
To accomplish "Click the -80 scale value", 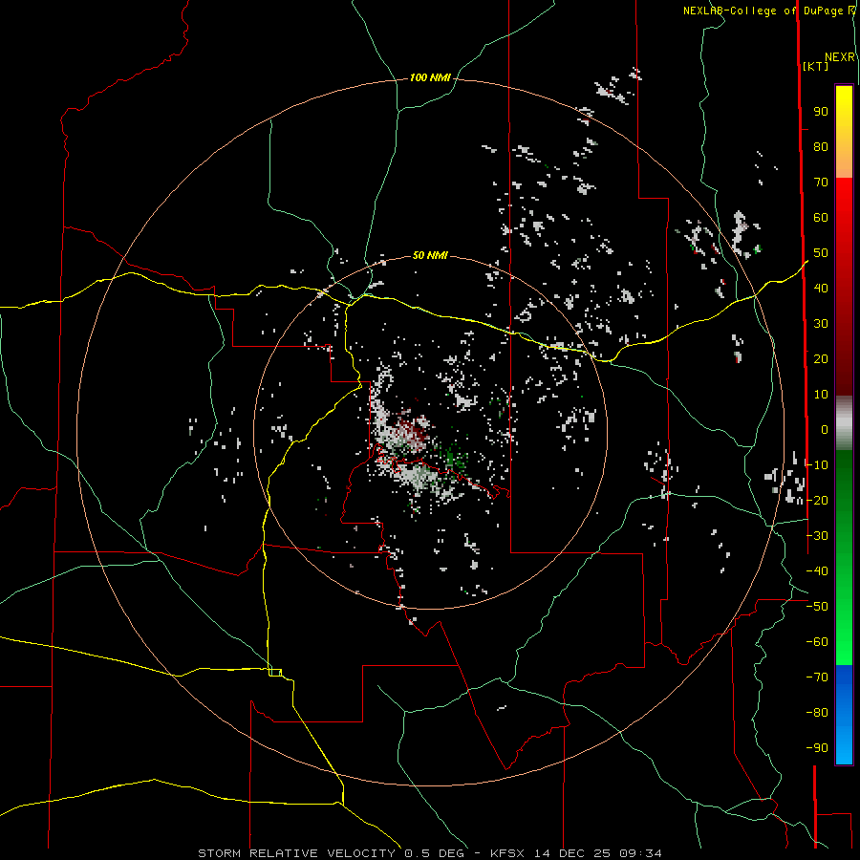I will (x=817, y=713).
